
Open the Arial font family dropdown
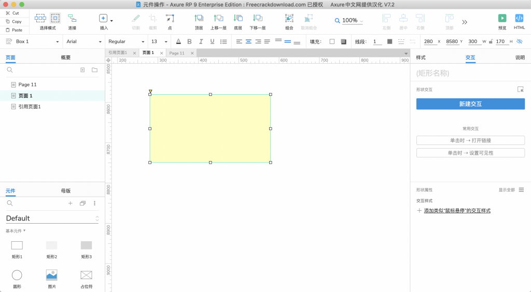(x=83, y=41)
